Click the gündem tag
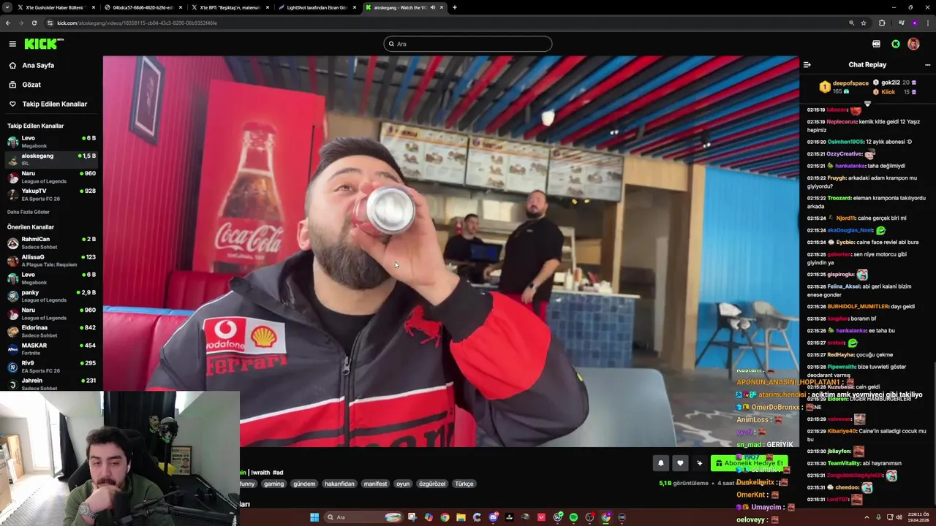This screenshot has height=526, width=936. tap(304, 484)
